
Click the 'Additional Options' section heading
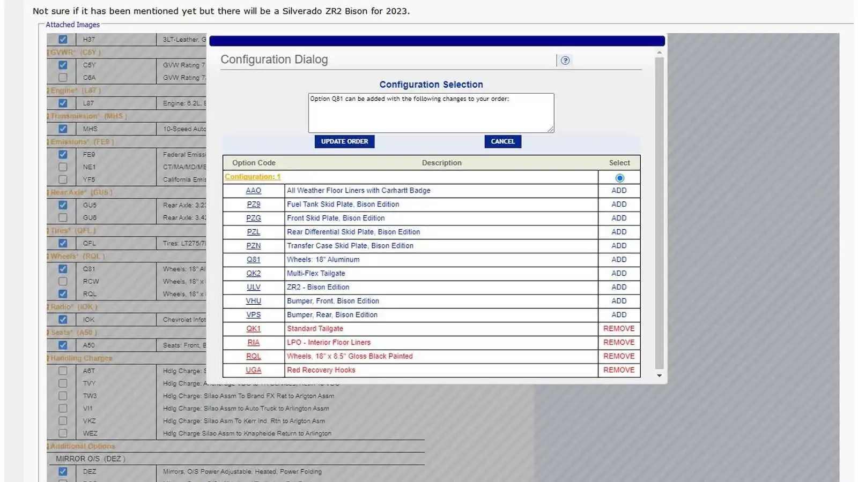pos(83,447)
